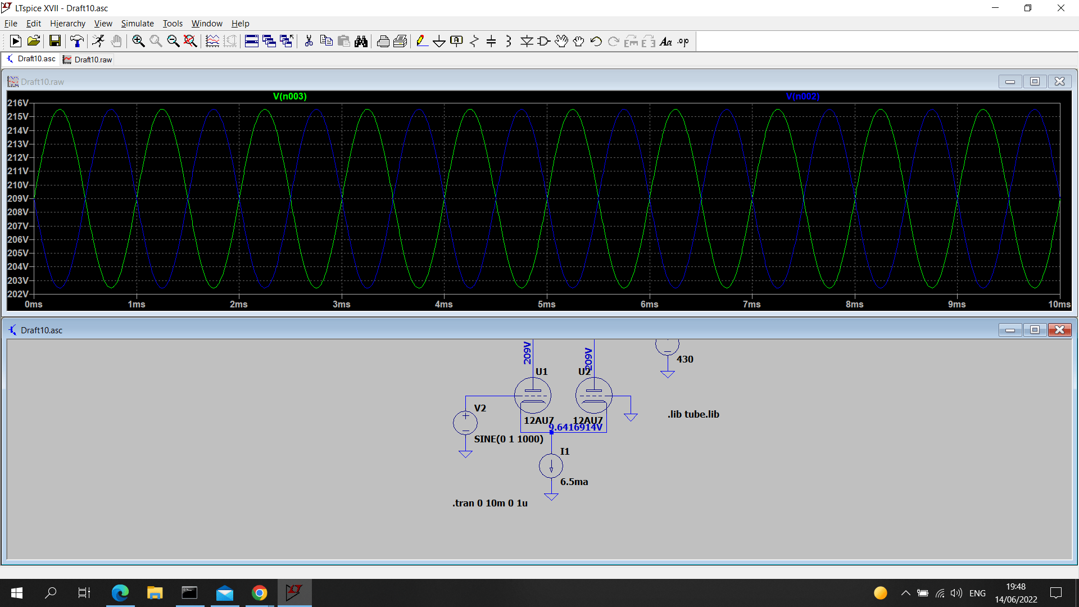
Task: Select the Draw Wire pencil tool
Action: (422, 41)
